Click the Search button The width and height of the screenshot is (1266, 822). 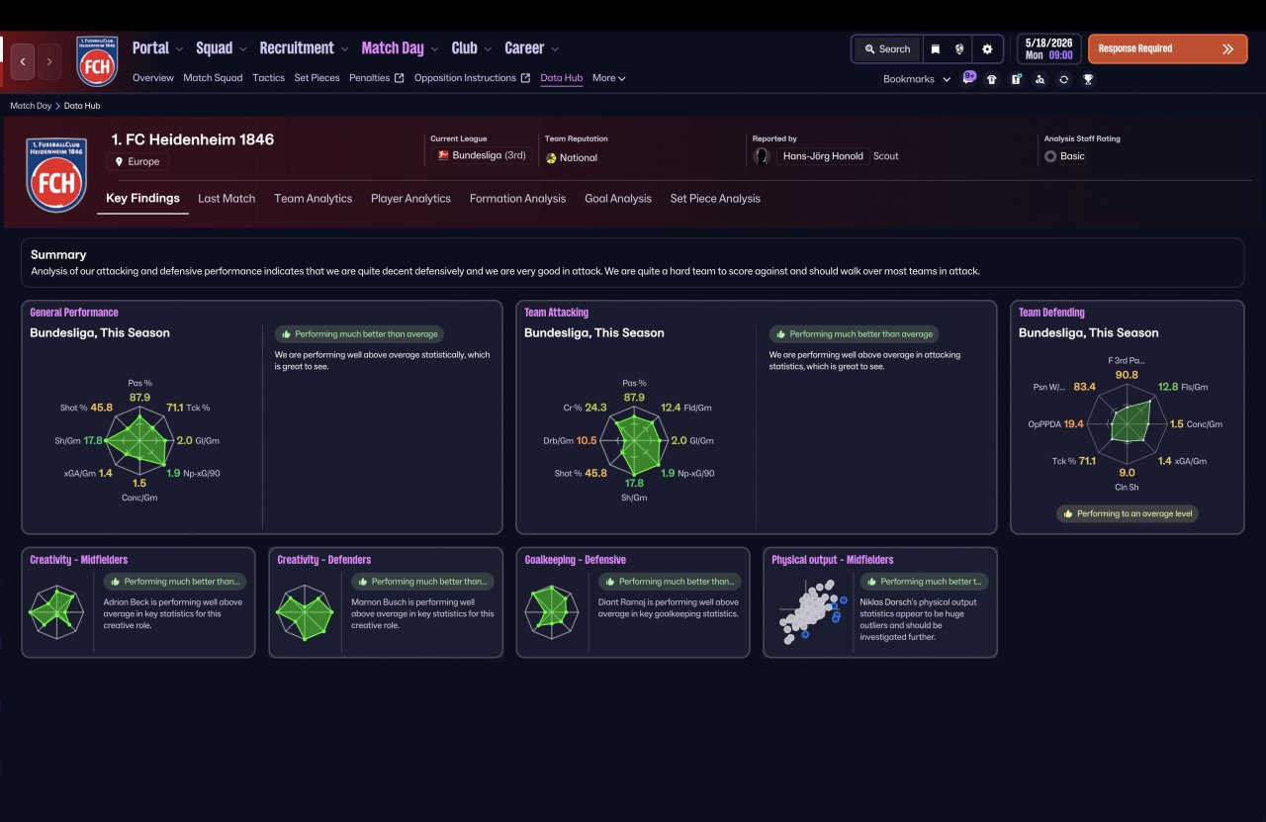[x=887, y=48]
